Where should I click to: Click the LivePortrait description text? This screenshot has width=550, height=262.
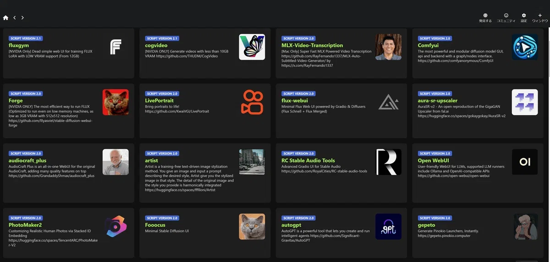[177, 109]
